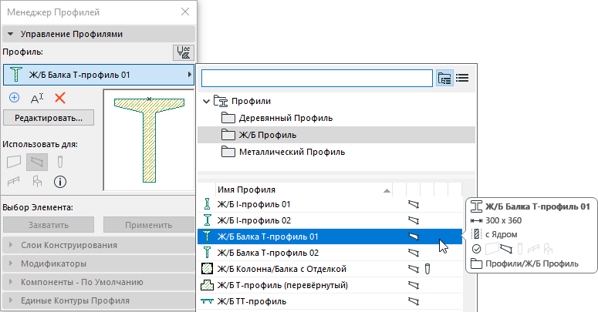This screenshot has height=312, width=598.
Task: Click I-profile icon of Ж/Б I-профиль 01
Action: [207, 204]
